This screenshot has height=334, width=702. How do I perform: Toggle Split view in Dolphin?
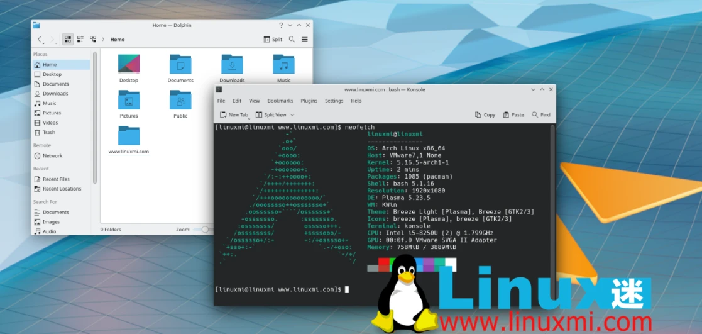(x=273, y=40)
